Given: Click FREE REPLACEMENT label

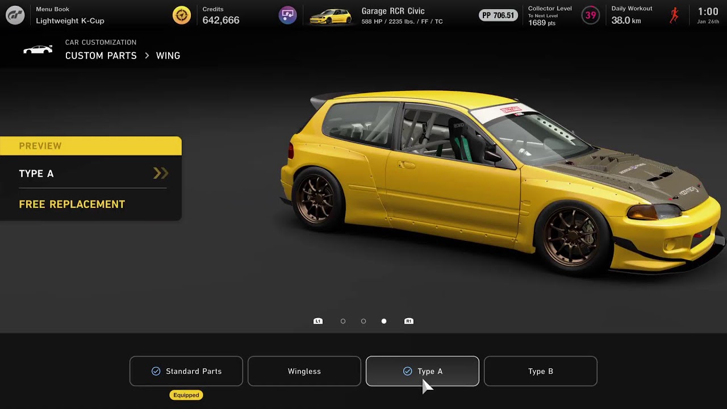Looking at the screenshot, I should click(x=72, y=204).
